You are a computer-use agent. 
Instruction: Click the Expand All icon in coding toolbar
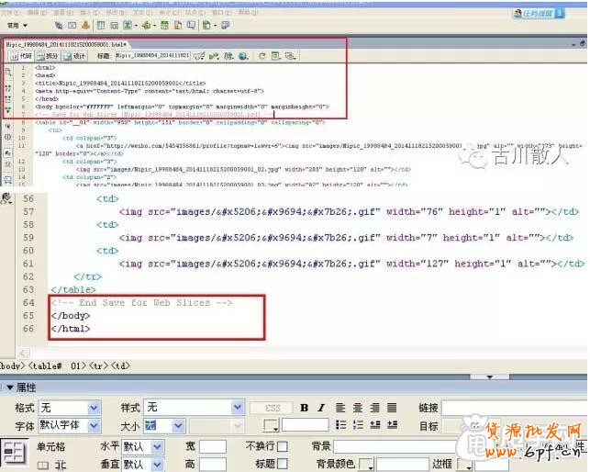(x=8, y=110)
